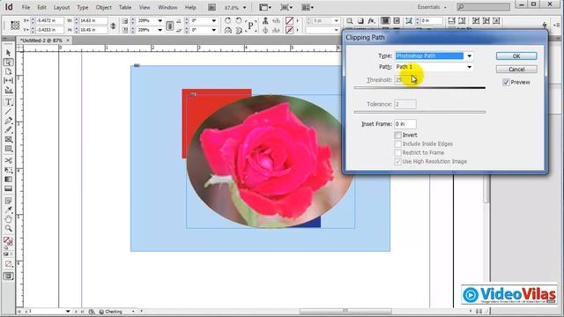Toggle constrain proportions for scaling
This screenshot has width=564, height=317.
click(x=169, y=26)
